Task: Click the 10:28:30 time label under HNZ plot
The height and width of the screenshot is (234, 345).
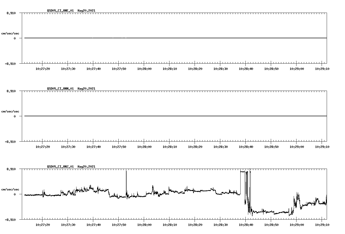Action: (221, 225)
